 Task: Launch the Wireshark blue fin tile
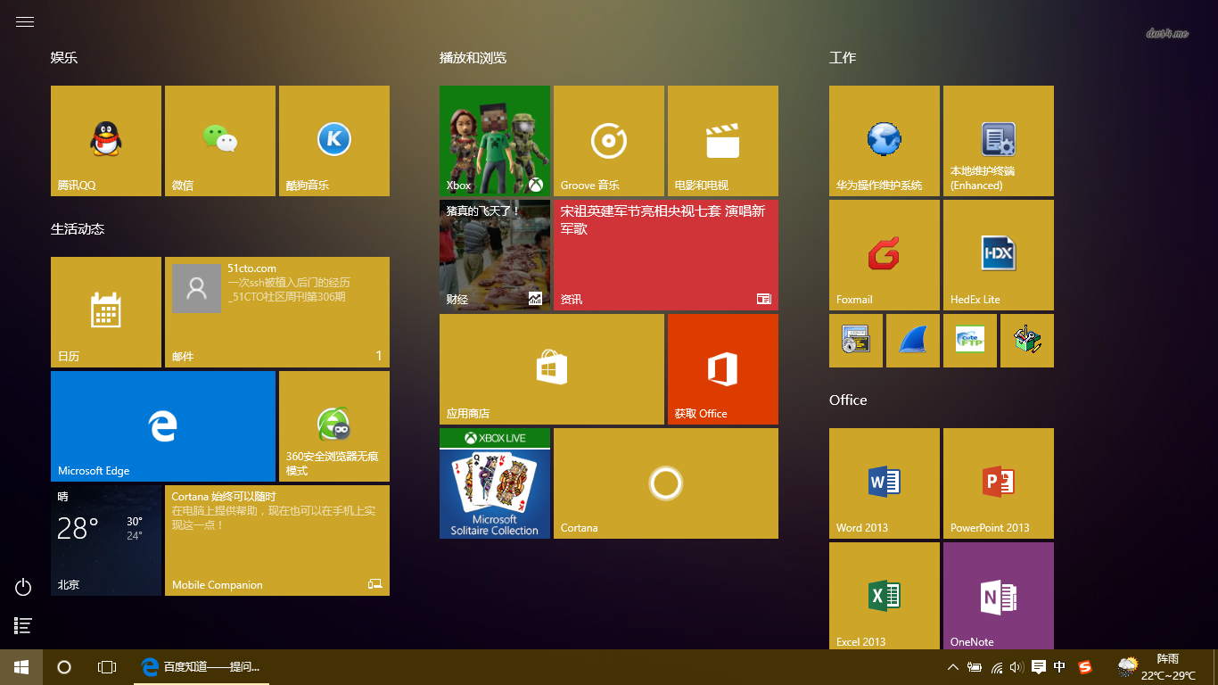(913, 341)
